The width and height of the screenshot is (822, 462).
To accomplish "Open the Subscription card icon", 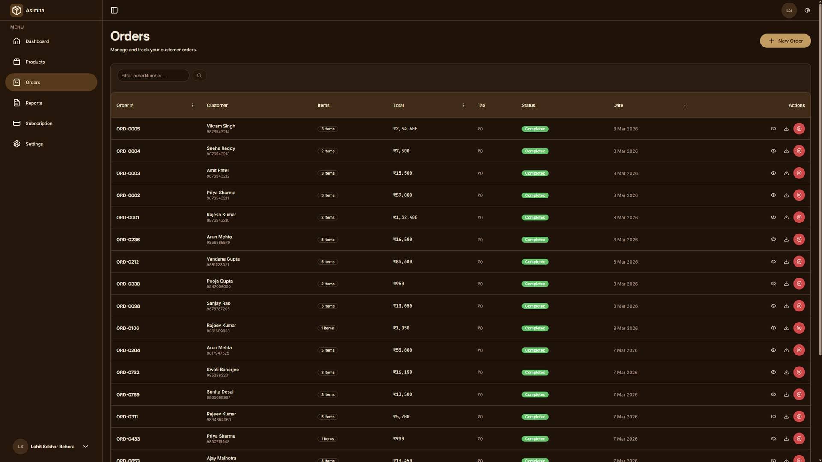I will pos(17,123).
